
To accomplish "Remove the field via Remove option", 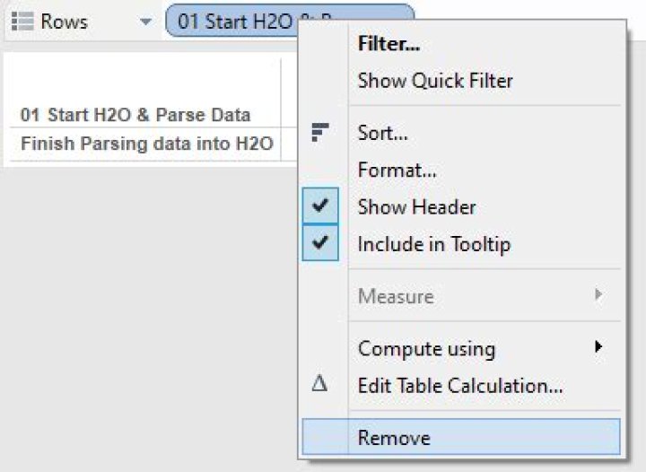I will [394, 438].
